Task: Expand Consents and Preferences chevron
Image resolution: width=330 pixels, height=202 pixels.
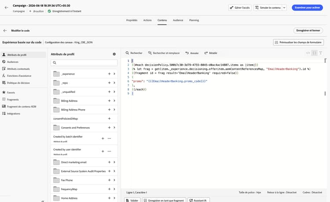Action: tap(114, 128)
